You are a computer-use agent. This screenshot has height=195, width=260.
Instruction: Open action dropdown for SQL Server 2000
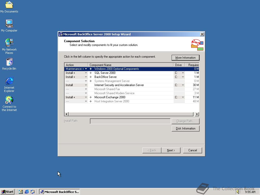[x=86, y=73]
